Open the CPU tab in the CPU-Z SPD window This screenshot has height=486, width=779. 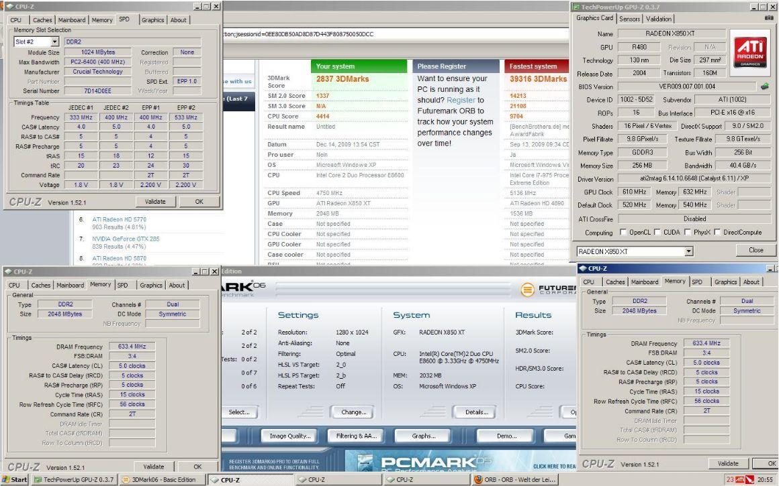point(16,20)
